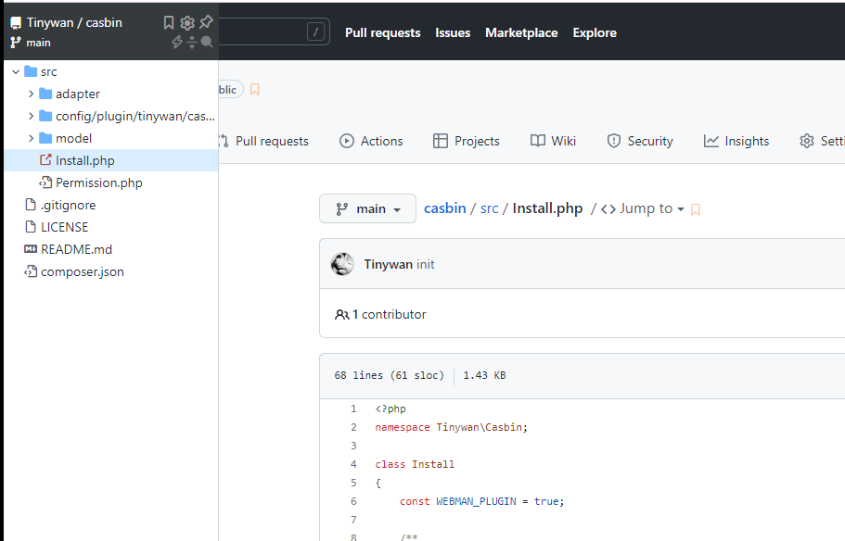Viewport: 845px width, 541px height.
Task: Open the sidebar settings gear
Action: point(187,22)
